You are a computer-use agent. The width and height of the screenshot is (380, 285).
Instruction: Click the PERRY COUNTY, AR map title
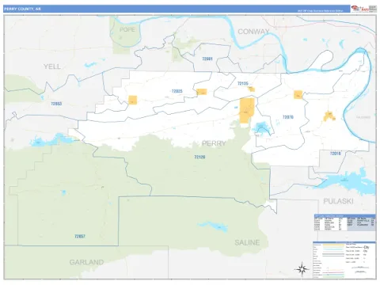22,9
